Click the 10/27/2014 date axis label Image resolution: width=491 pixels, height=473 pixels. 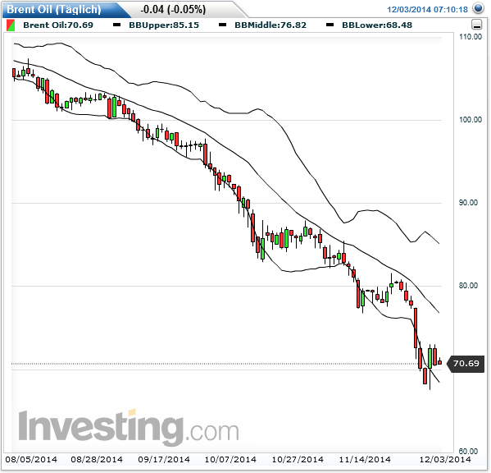click(x=298, y=460)
